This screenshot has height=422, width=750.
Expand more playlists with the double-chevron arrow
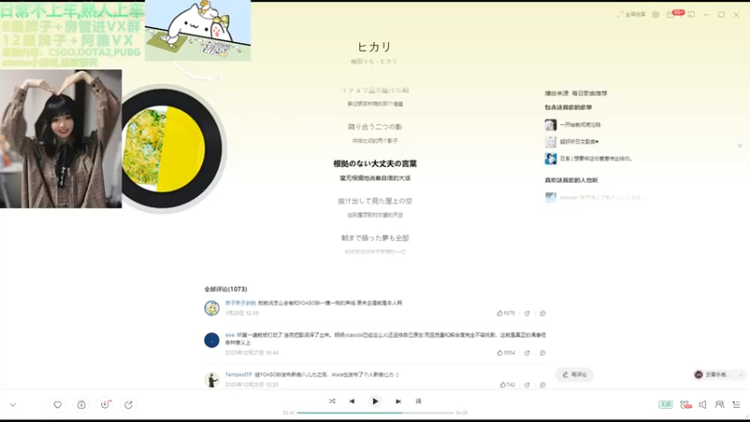[x=740, y=145]
